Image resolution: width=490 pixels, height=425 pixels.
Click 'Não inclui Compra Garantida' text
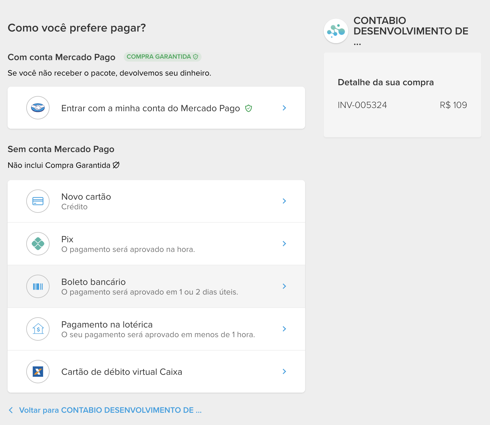point(59,165)
